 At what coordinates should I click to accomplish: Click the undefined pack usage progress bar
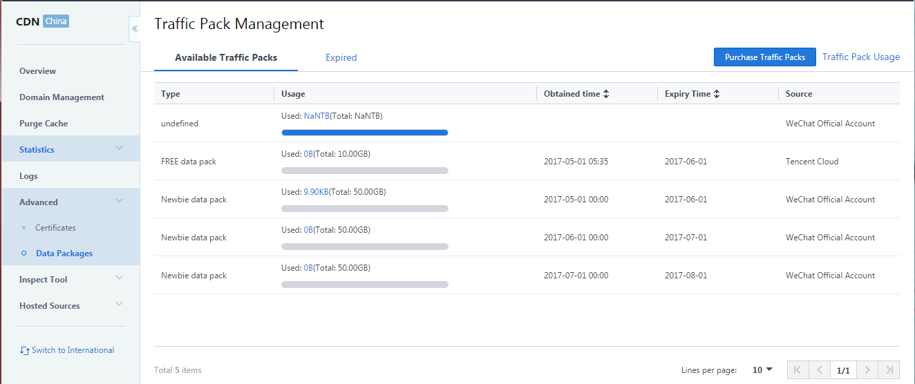(x=365, y=133)
